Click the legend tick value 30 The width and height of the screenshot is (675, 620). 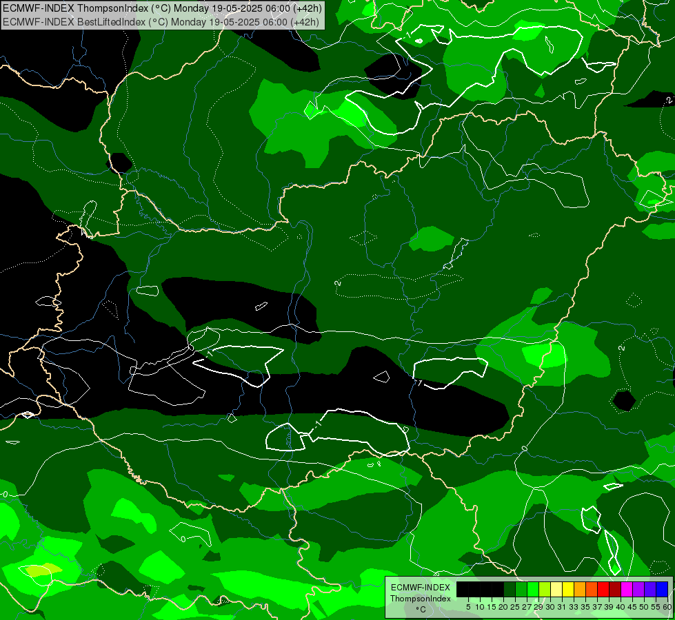(550, 607)
